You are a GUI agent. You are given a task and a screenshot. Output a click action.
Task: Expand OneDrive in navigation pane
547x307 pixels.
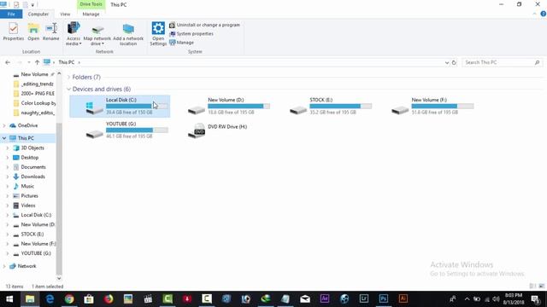4,125
